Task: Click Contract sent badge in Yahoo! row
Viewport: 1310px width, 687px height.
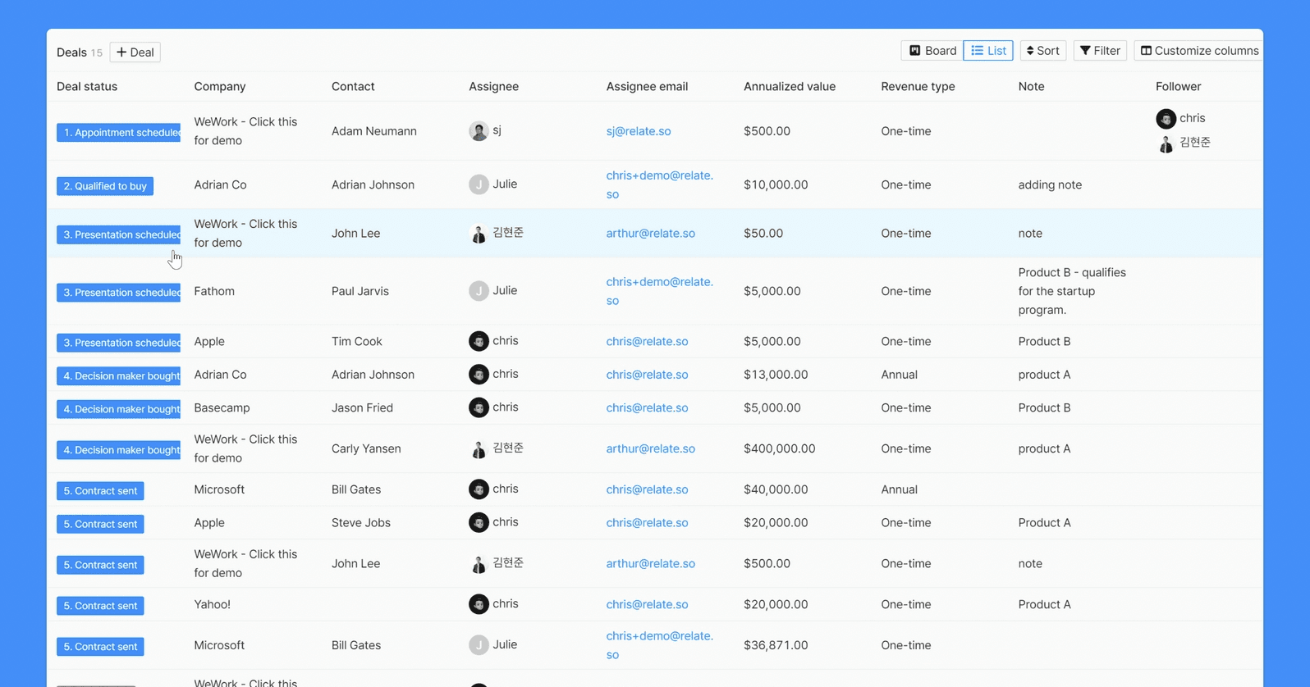Action: coord(100,606)
